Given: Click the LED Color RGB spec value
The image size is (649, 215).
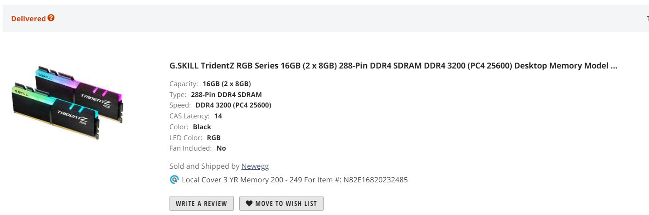Looking at the screenshot, I should (213, 137).
